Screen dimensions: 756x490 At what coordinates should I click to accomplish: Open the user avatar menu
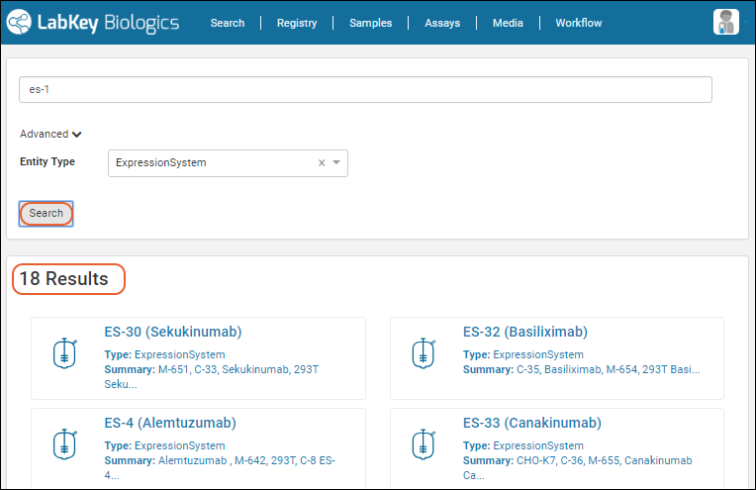725,22
